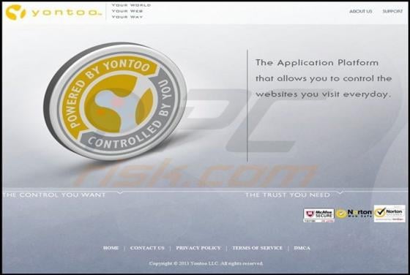Open the About Us page
Viewport: 410px width, 275px height.
pyautogui.click(x=360, y=11)
